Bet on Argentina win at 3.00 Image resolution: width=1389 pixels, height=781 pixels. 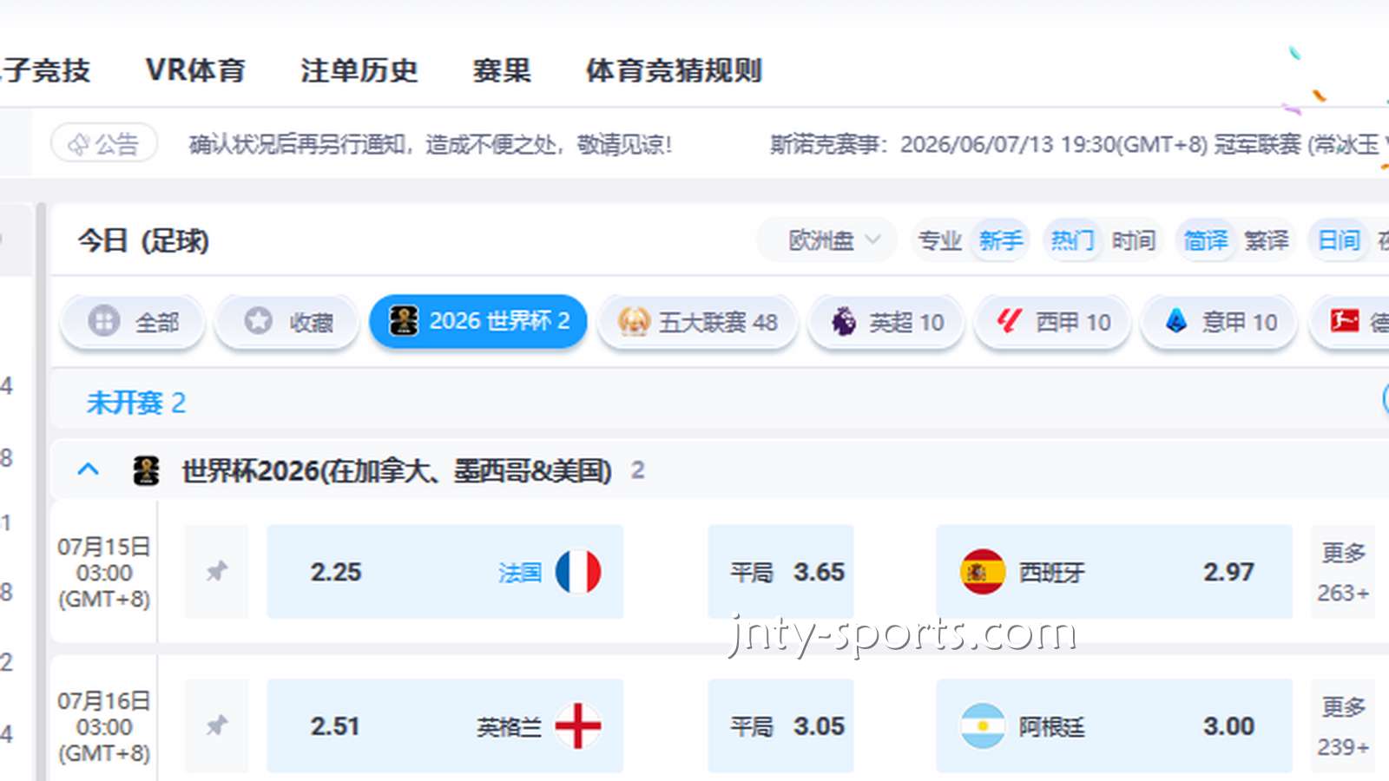click(1114, 725)
